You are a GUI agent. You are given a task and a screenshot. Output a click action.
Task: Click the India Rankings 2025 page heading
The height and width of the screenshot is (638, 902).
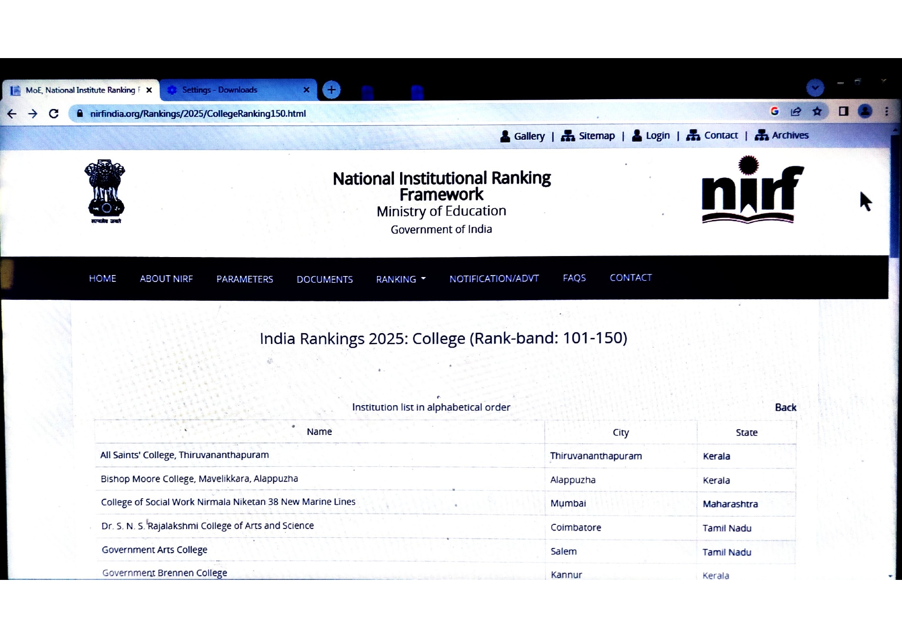tap(443, 338)
